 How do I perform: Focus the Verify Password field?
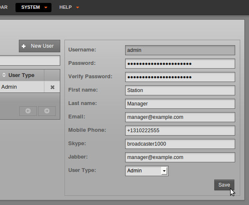(x=180, y=77)
